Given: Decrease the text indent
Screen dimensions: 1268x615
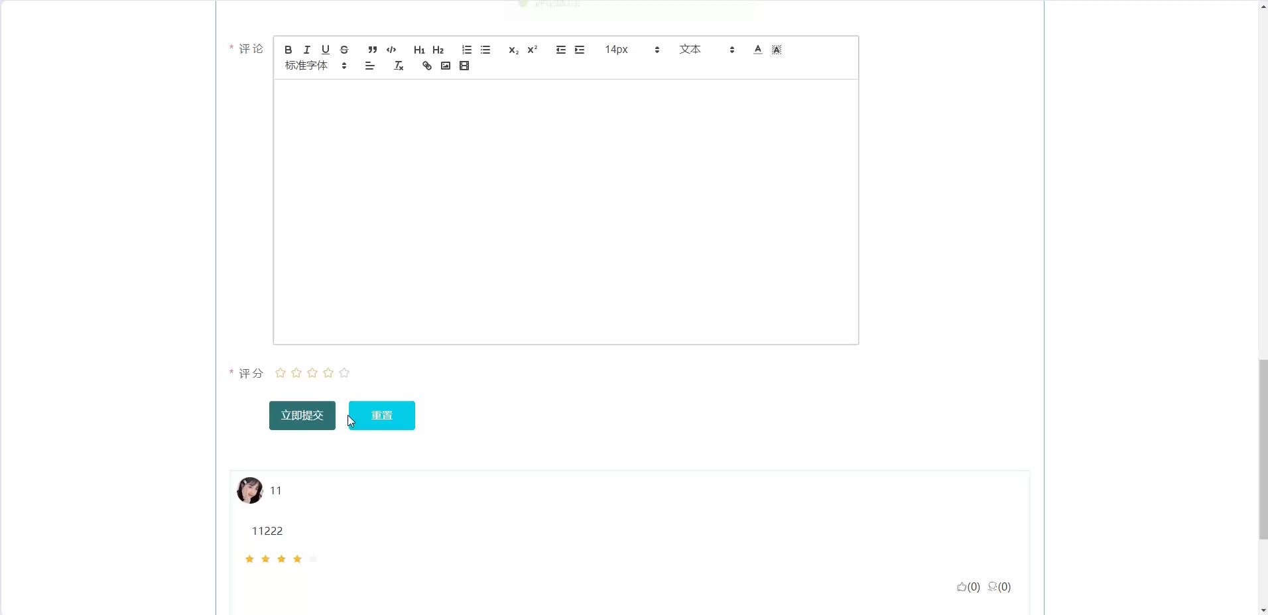Looking at the screenshot, I should [561, 50].
